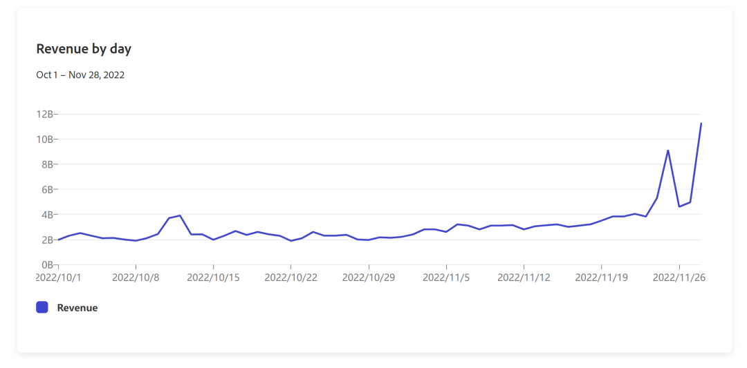The image size is (747, 368).
Task: Click the 2022/10/29 x-axis label
Action: (369, 278)
